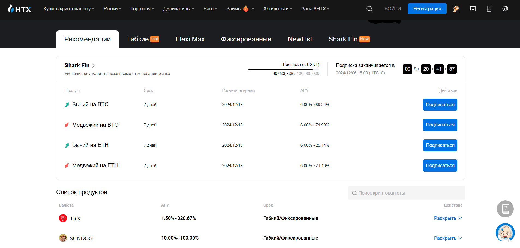Viewport: 520px width, 248px height.
Task: Expand the Деривативы menu
Action: [179, 9]
